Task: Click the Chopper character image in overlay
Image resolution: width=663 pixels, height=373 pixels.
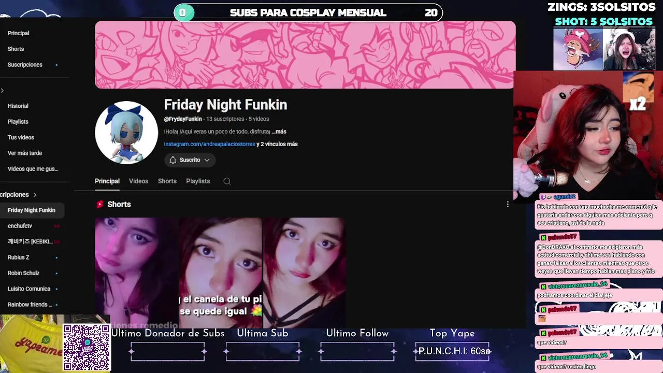Action: (x=578, y=49)
